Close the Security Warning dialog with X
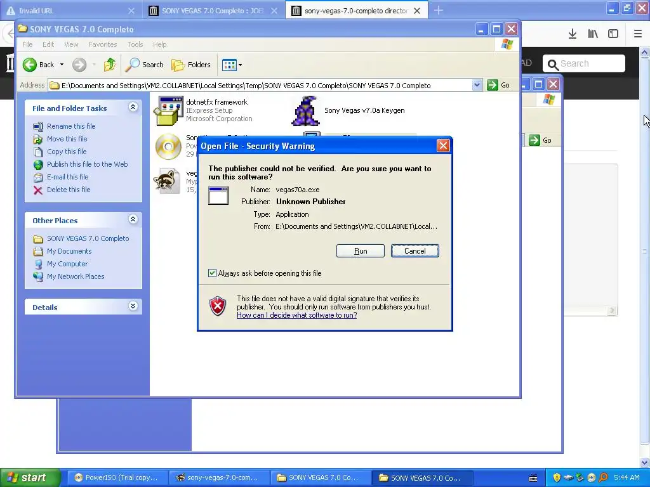650x487 pixels. click(442, 146)
